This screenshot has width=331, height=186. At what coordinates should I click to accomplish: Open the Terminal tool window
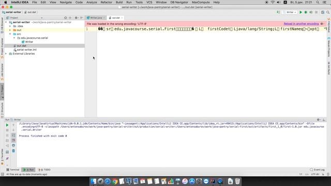tap(13, 169)
